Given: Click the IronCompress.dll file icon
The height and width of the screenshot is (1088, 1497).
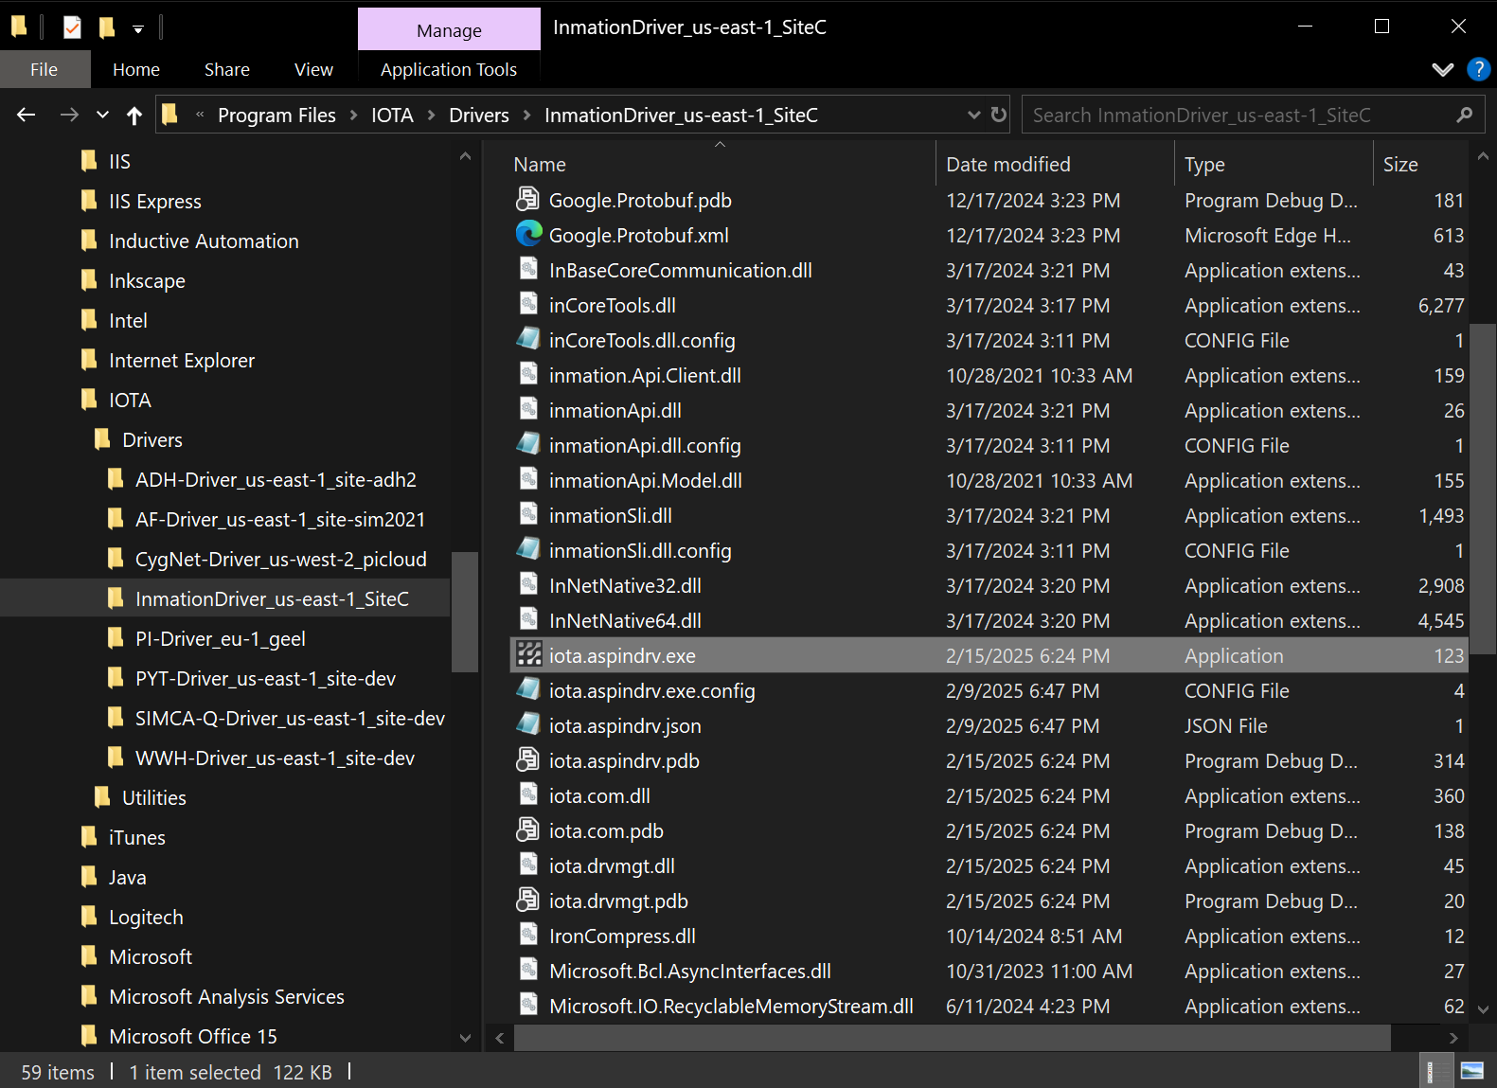Looking at the screenshot, I should 528,935.
